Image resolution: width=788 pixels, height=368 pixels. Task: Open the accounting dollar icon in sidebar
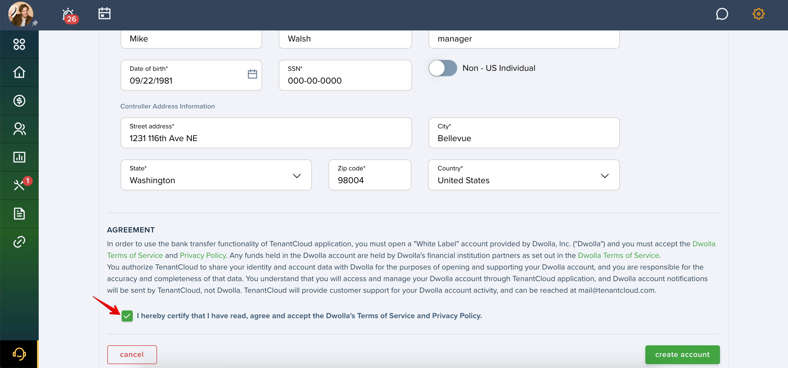pyautogui.click(x=19, y=101)
